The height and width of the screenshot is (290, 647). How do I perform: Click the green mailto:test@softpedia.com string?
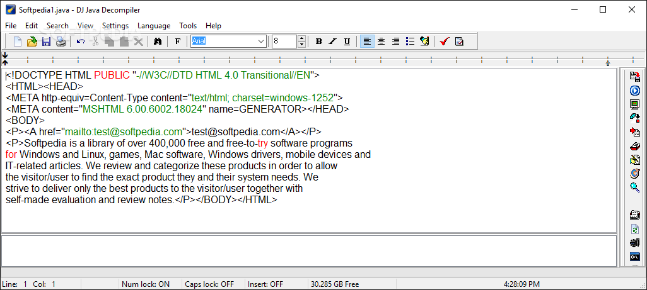tap(124, 132)
